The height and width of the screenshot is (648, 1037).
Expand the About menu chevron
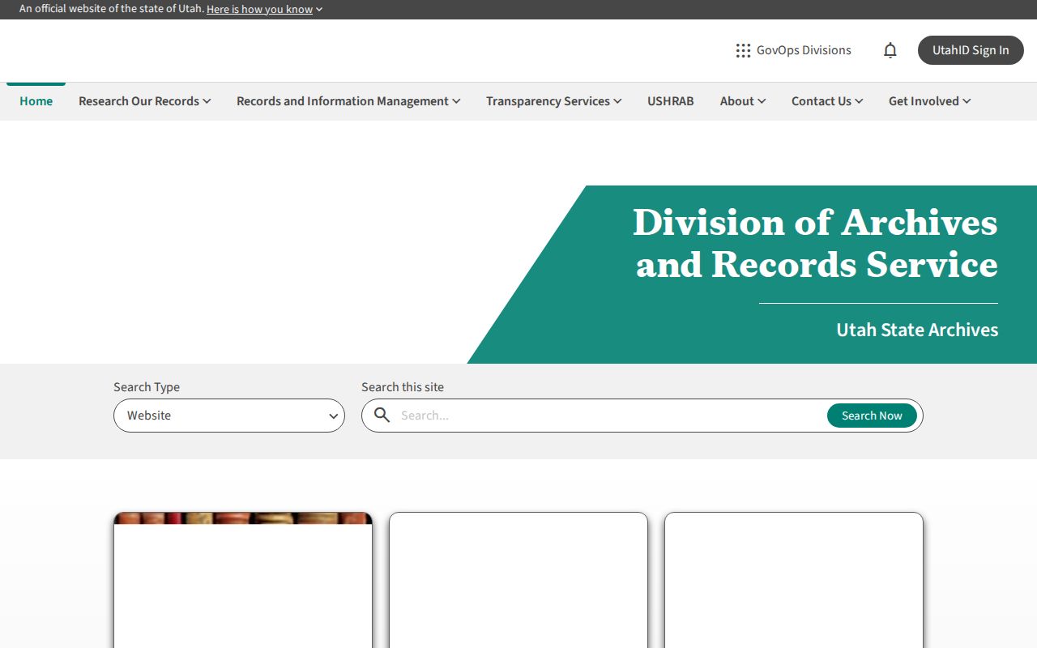click(762, 101)
